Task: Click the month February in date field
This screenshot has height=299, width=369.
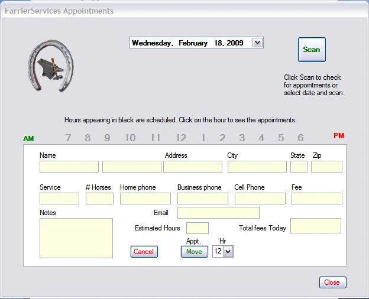Action: [193, 43]
